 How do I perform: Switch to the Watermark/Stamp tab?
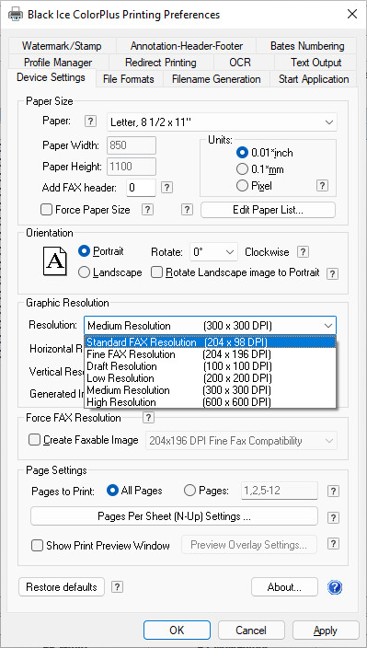(62, 46)
